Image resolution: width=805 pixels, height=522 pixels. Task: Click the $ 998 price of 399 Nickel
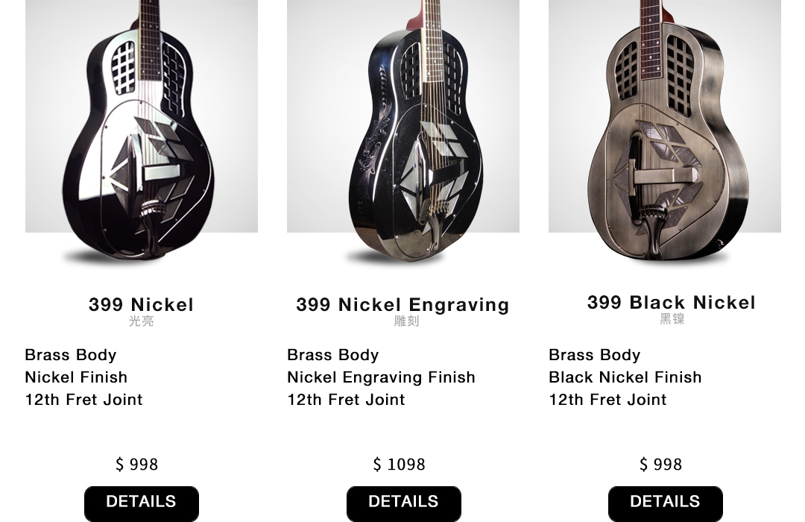[x=136, y=465]
